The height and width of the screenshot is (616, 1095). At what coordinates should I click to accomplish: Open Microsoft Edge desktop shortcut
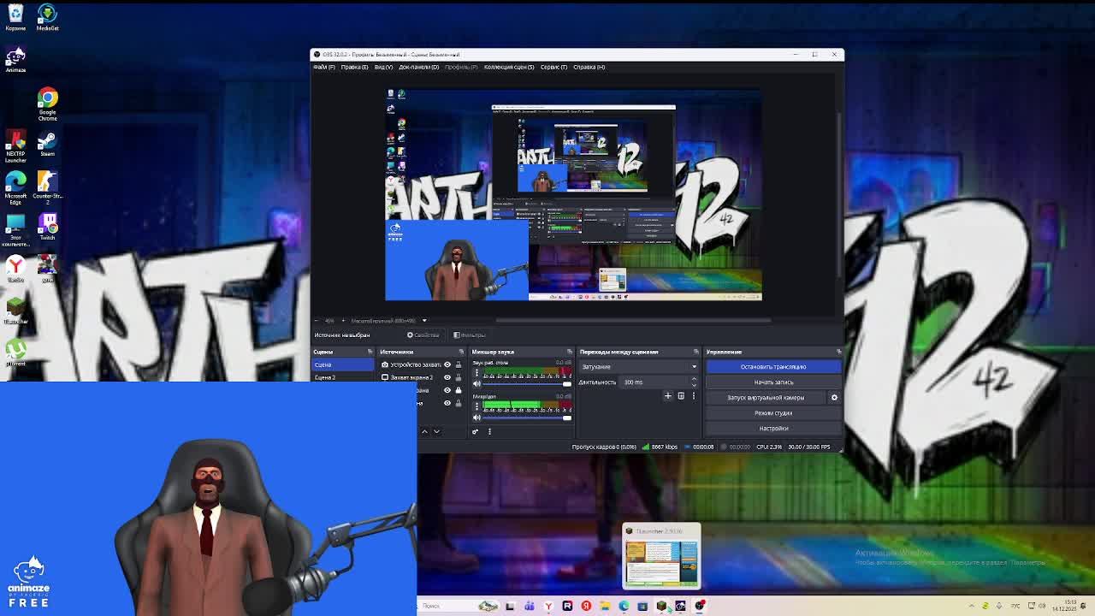pos(15,188)
